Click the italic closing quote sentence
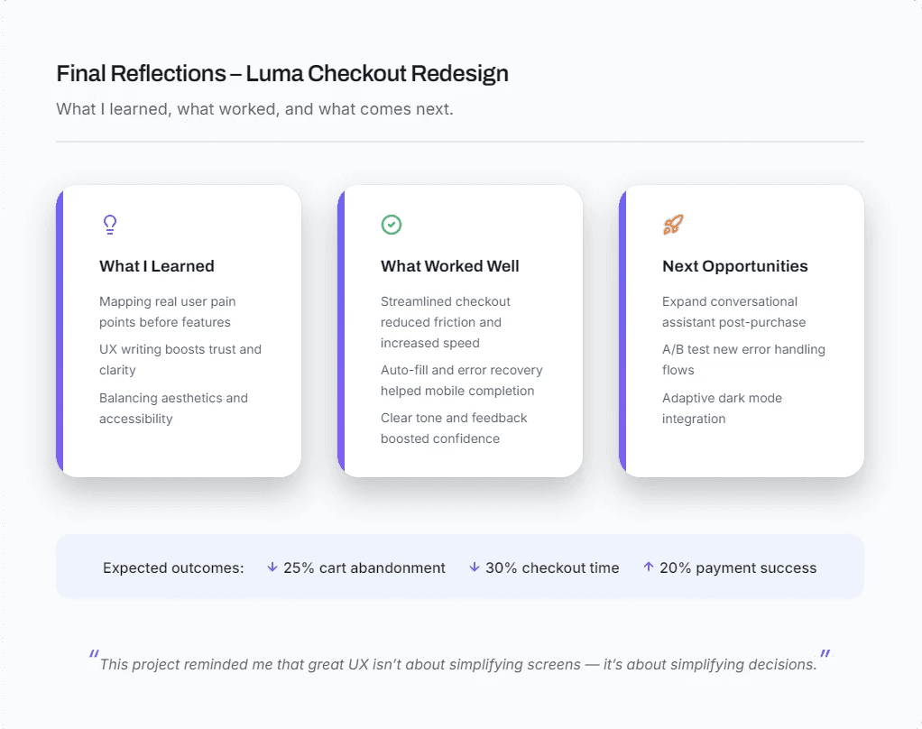922x729 pixels. [x=458, y=664]
